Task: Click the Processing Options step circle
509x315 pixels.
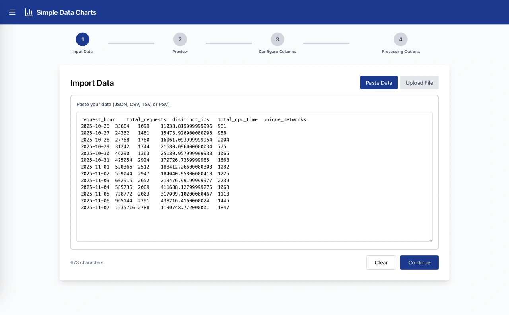Action: [400, 39]
